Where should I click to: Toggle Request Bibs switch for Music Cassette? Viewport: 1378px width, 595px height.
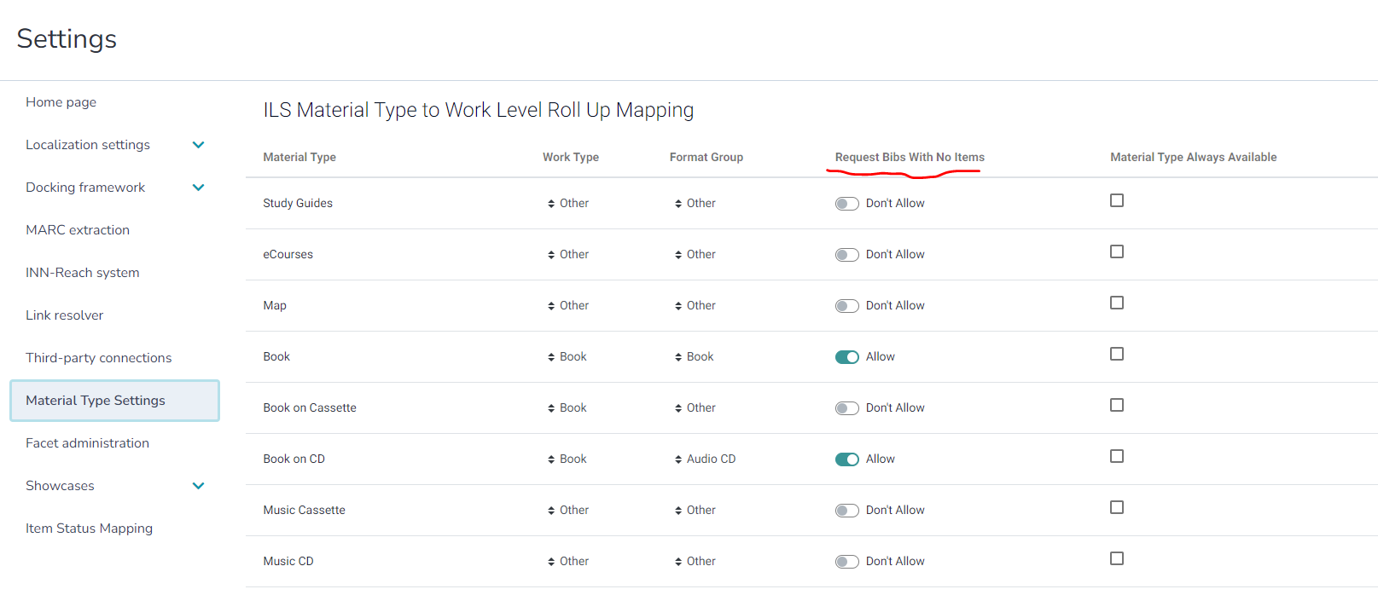coord(846,511)
